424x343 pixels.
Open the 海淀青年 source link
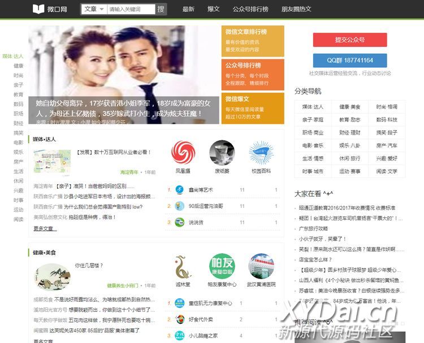point(129,172)
